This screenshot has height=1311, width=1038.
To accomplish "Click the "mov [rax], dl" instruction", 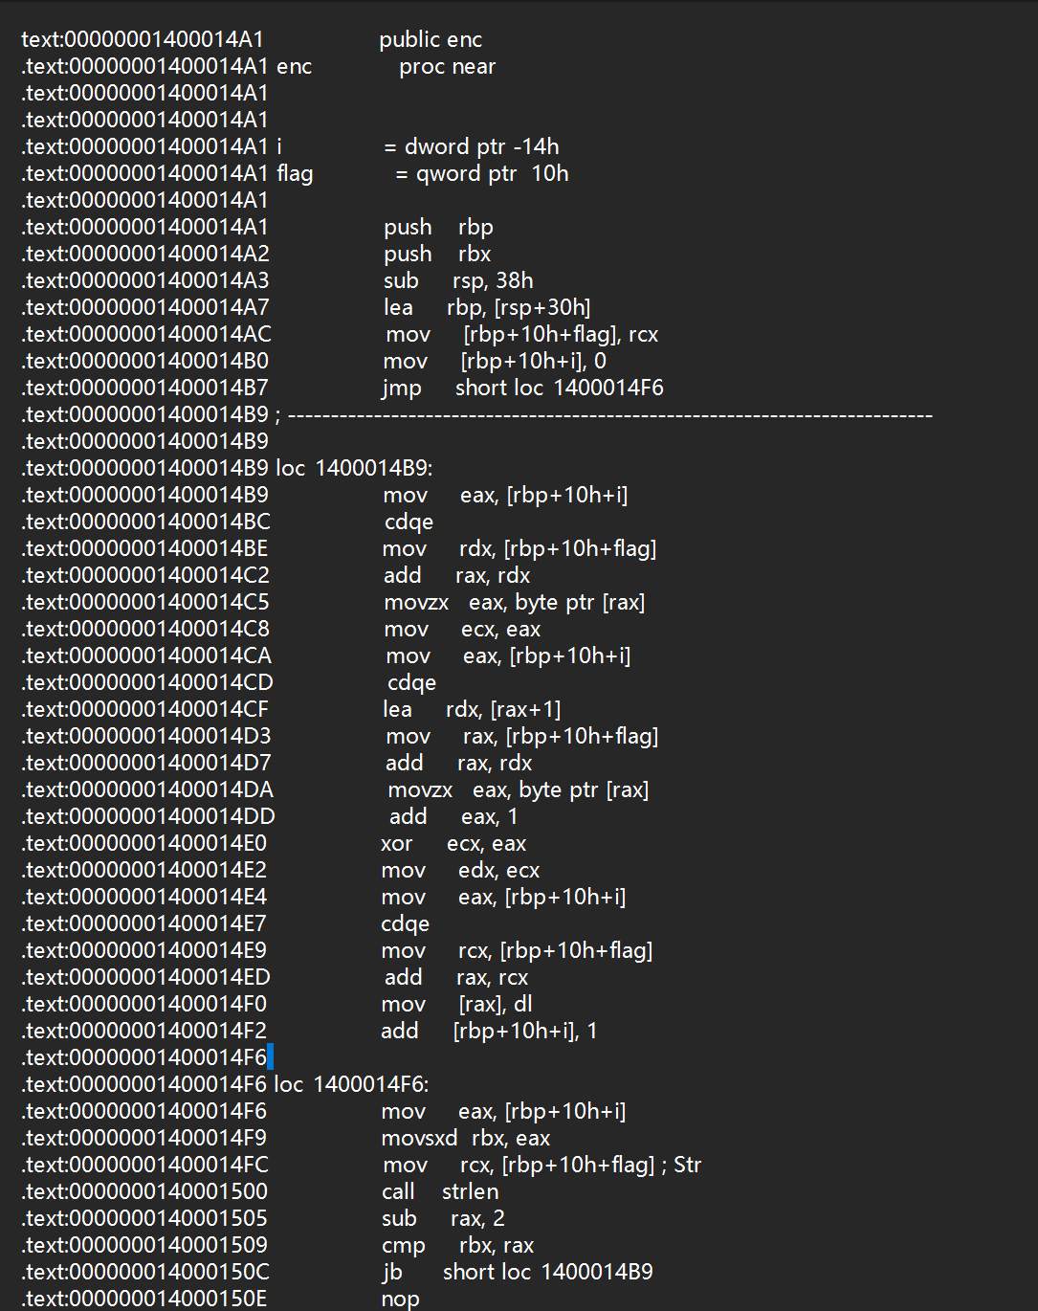I will tap(456, 1005).
